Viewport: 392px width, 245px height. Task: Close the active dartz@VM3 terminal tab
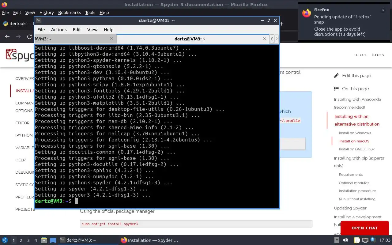pyautogui.click(x=265, y=39)
